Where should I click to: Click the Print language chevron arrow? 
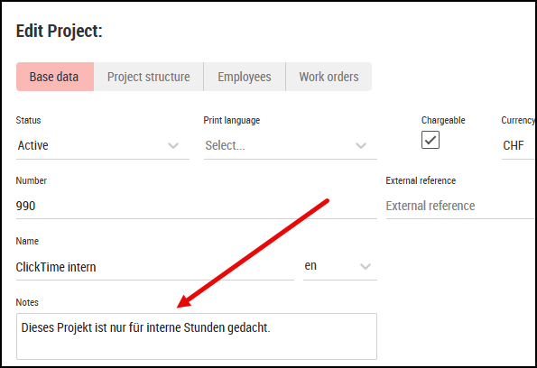361,146
